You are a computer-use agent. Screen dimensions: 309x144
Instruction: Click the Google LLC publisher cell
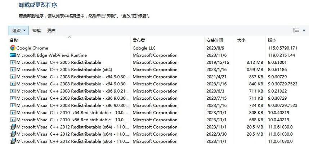click(x=144, y=48)
